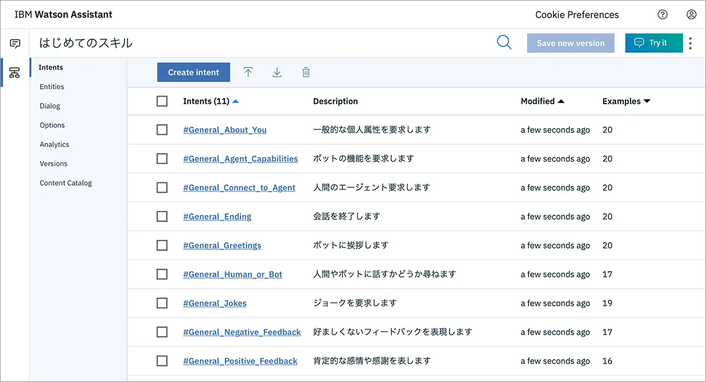Open the help question mark icon
Image resolution: width=706 pixels, height=382 pixels.
pyautogui.click(x=662, y=15)
